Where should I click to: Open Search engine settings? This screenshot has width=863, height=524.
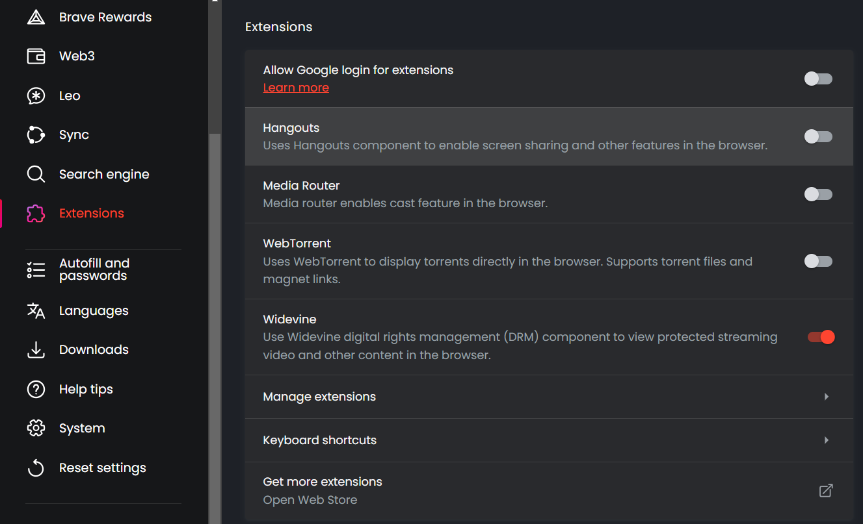coord(103,175)
